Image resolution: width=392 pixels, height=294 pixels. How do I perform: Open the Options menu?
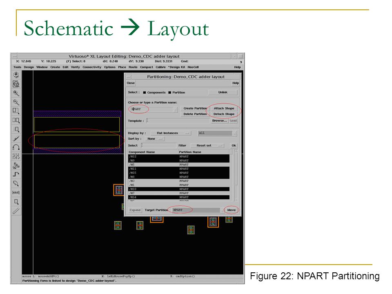110,67
